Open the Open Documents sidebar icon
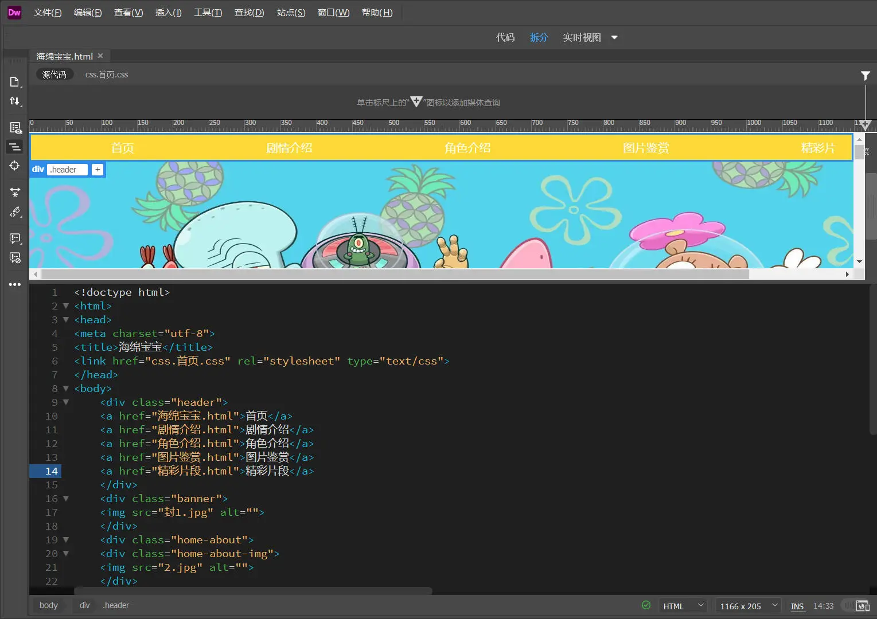 coord(15,82)
